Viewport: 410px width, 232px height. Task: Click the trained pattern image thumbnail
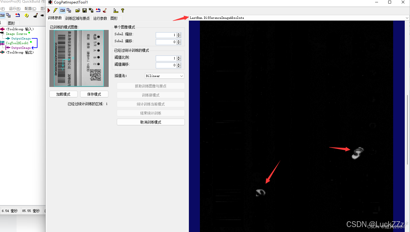click(x=79, y=58)
